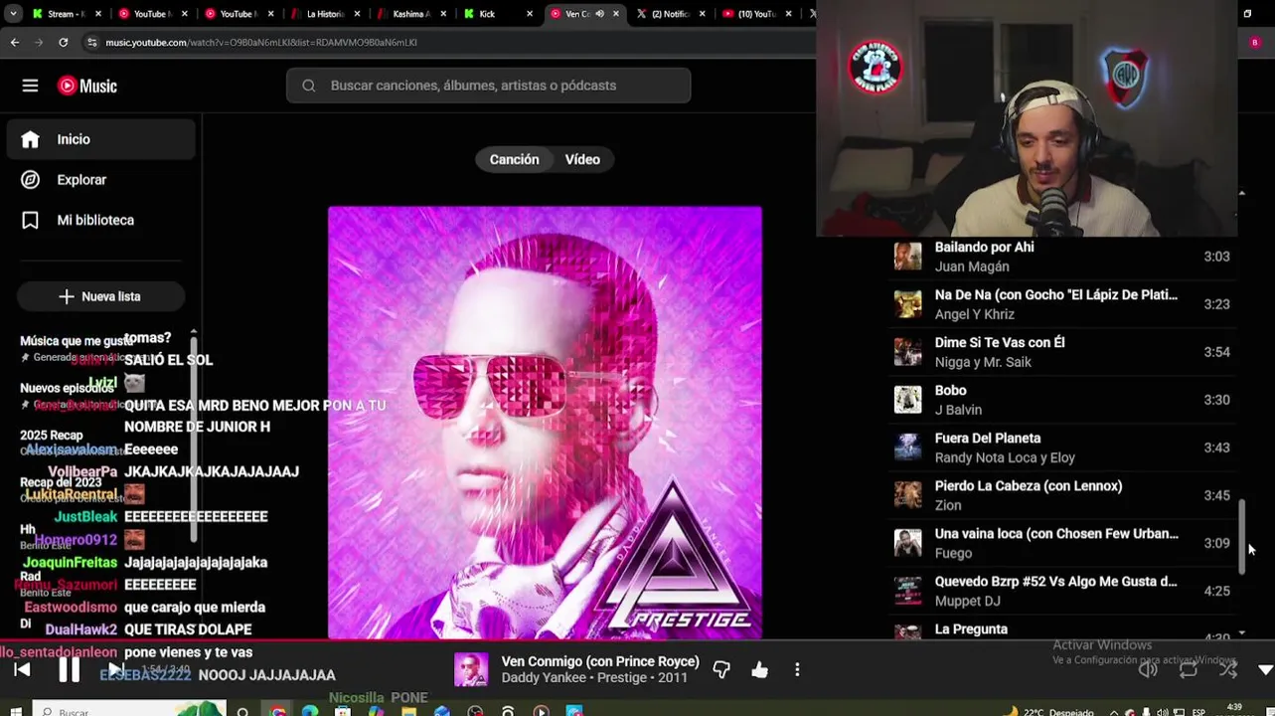The height and width of the screenshot is (716, 1275).
Task: Open the Chrome profile avatar
Action: tap(1254, 42)
